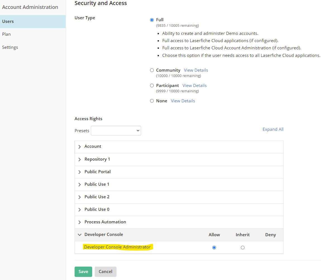321x280 pixels.
Task: Click the Save button
Action: (83, 272)
